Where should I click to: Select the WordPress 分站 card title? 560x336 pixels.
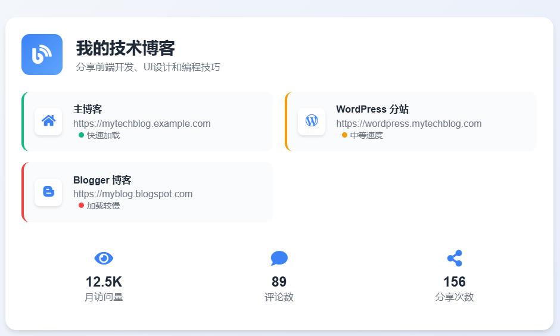[x=372, y=109]
